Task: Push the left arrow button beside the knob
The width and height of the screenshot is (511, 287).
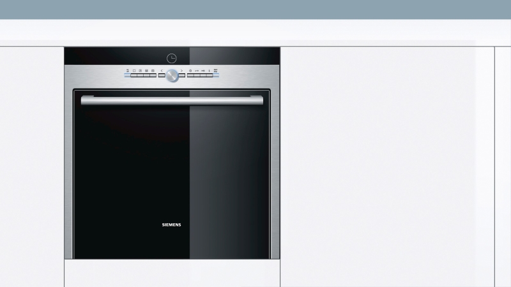Action: tap(162, 75)
